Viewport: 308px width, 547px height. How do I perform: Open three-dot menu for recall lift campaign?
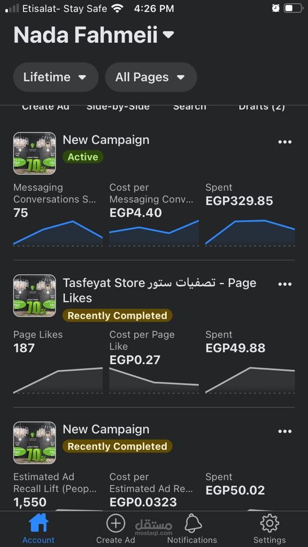click(284, 432)
